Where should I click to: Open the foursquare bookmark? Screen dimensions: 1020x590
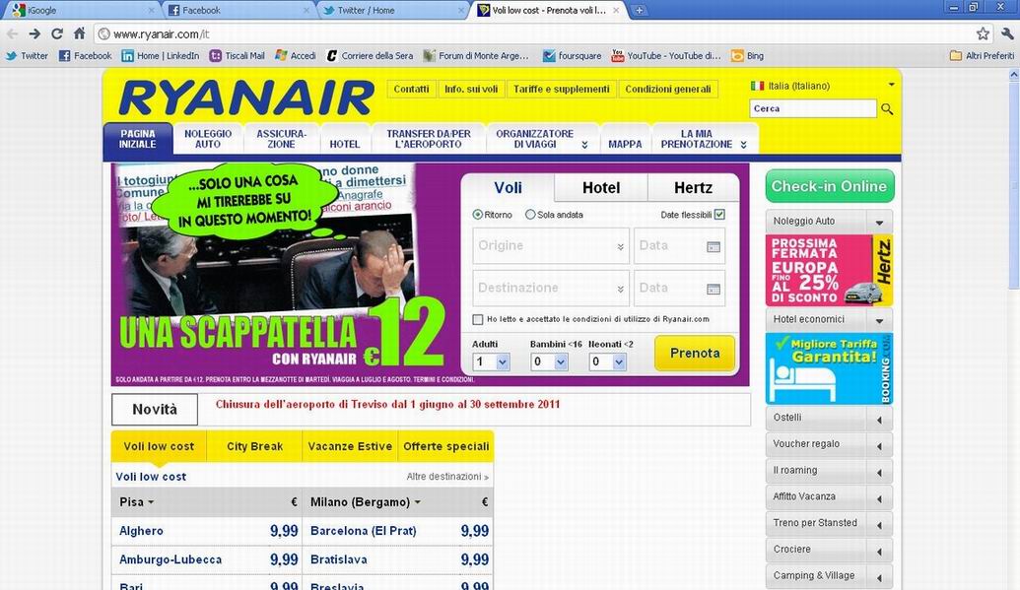573,56
